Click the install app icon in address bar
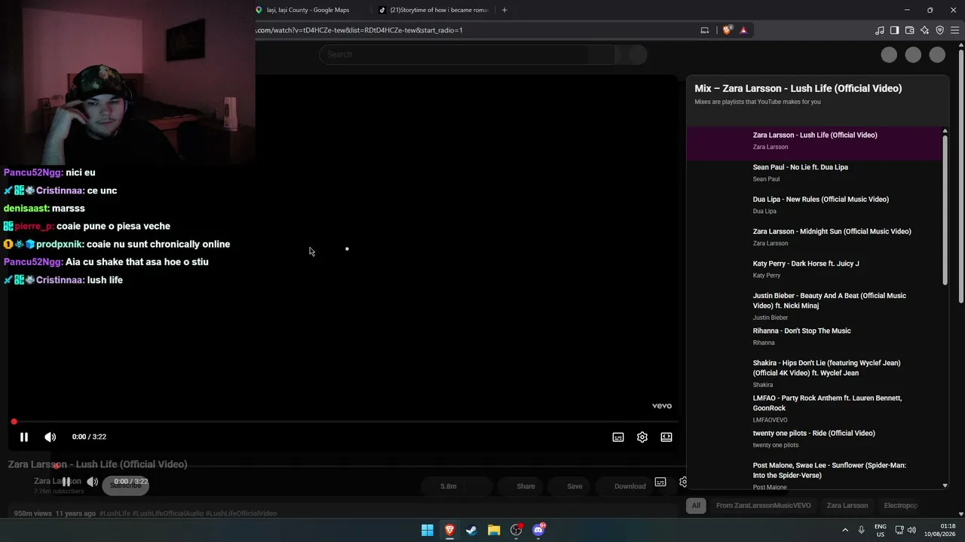Screen dimensions: 965x542 [x=705, y=30]
